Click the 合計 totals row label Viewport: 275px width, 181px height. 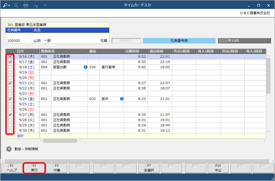click(20, 136)
